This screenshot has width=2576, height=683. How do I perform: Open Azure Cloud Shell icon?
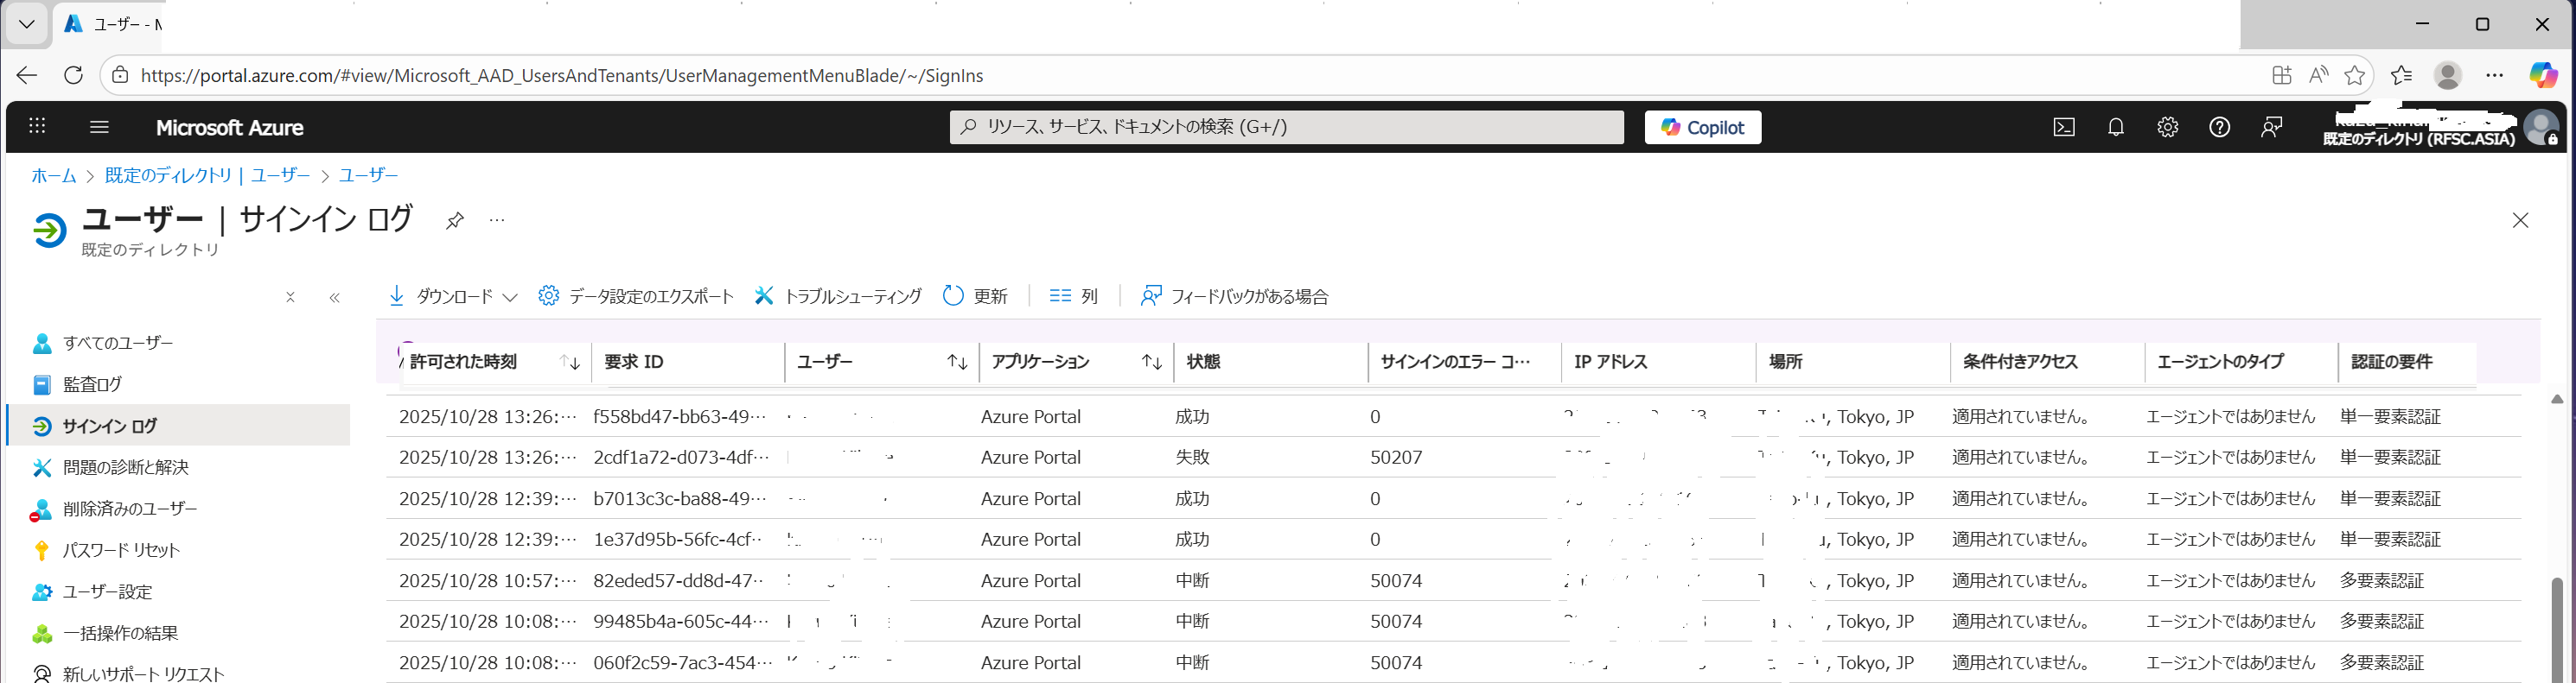pyautogui.click(x=2063, y=127)
